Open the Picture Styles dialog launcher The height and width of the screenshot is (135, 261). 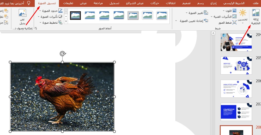click(36, 29)
